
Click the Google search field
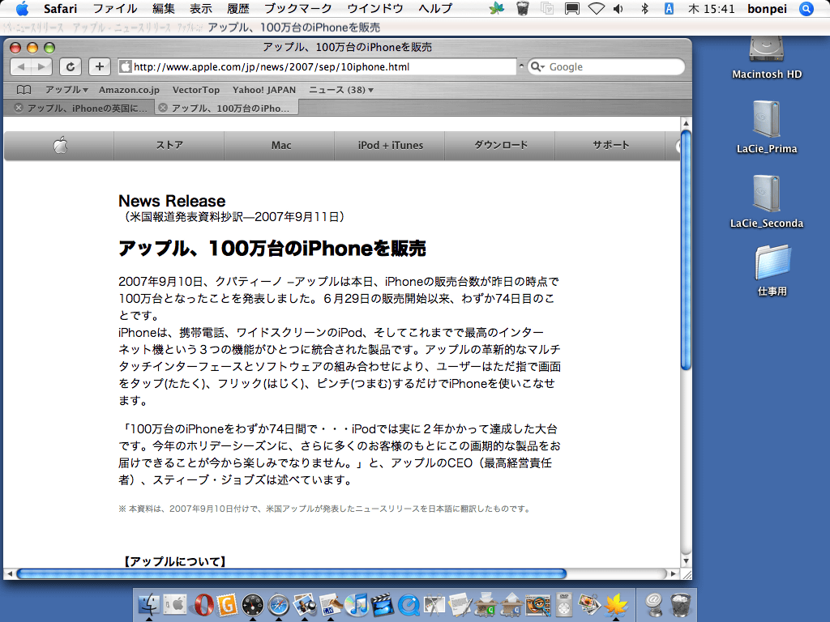tap(606, 66)
